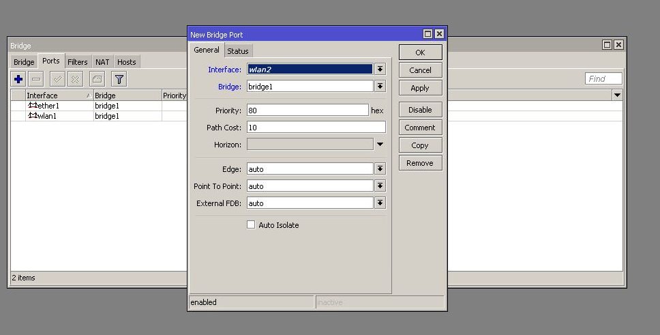This screenshot has height=335, width=660.
Task: Click the comment icon in Bridge toolbar
Action: pos(97,78)
